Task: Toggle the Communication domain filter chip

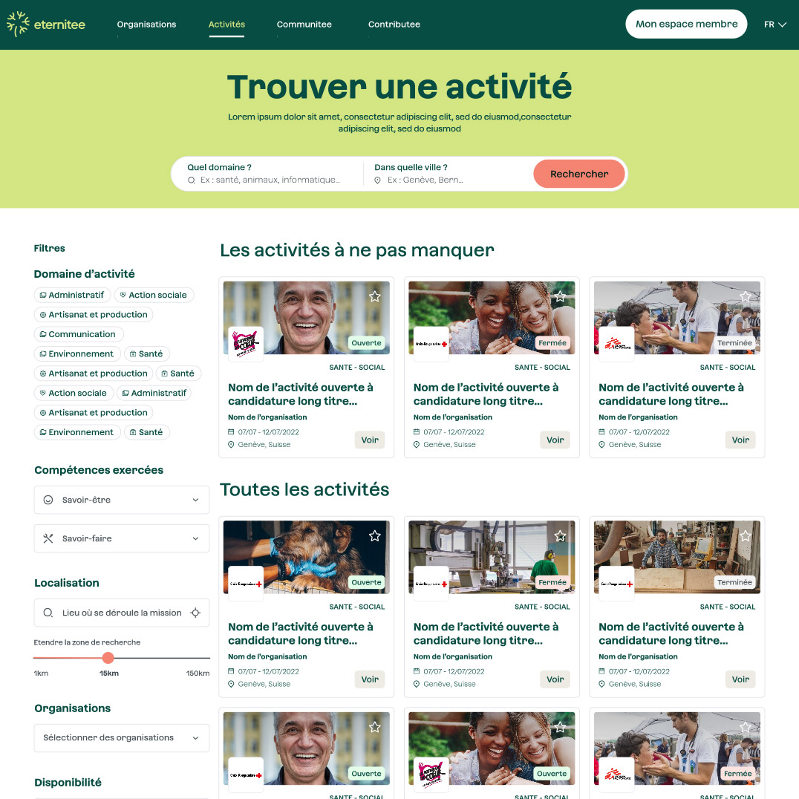Action: (79, 334)
